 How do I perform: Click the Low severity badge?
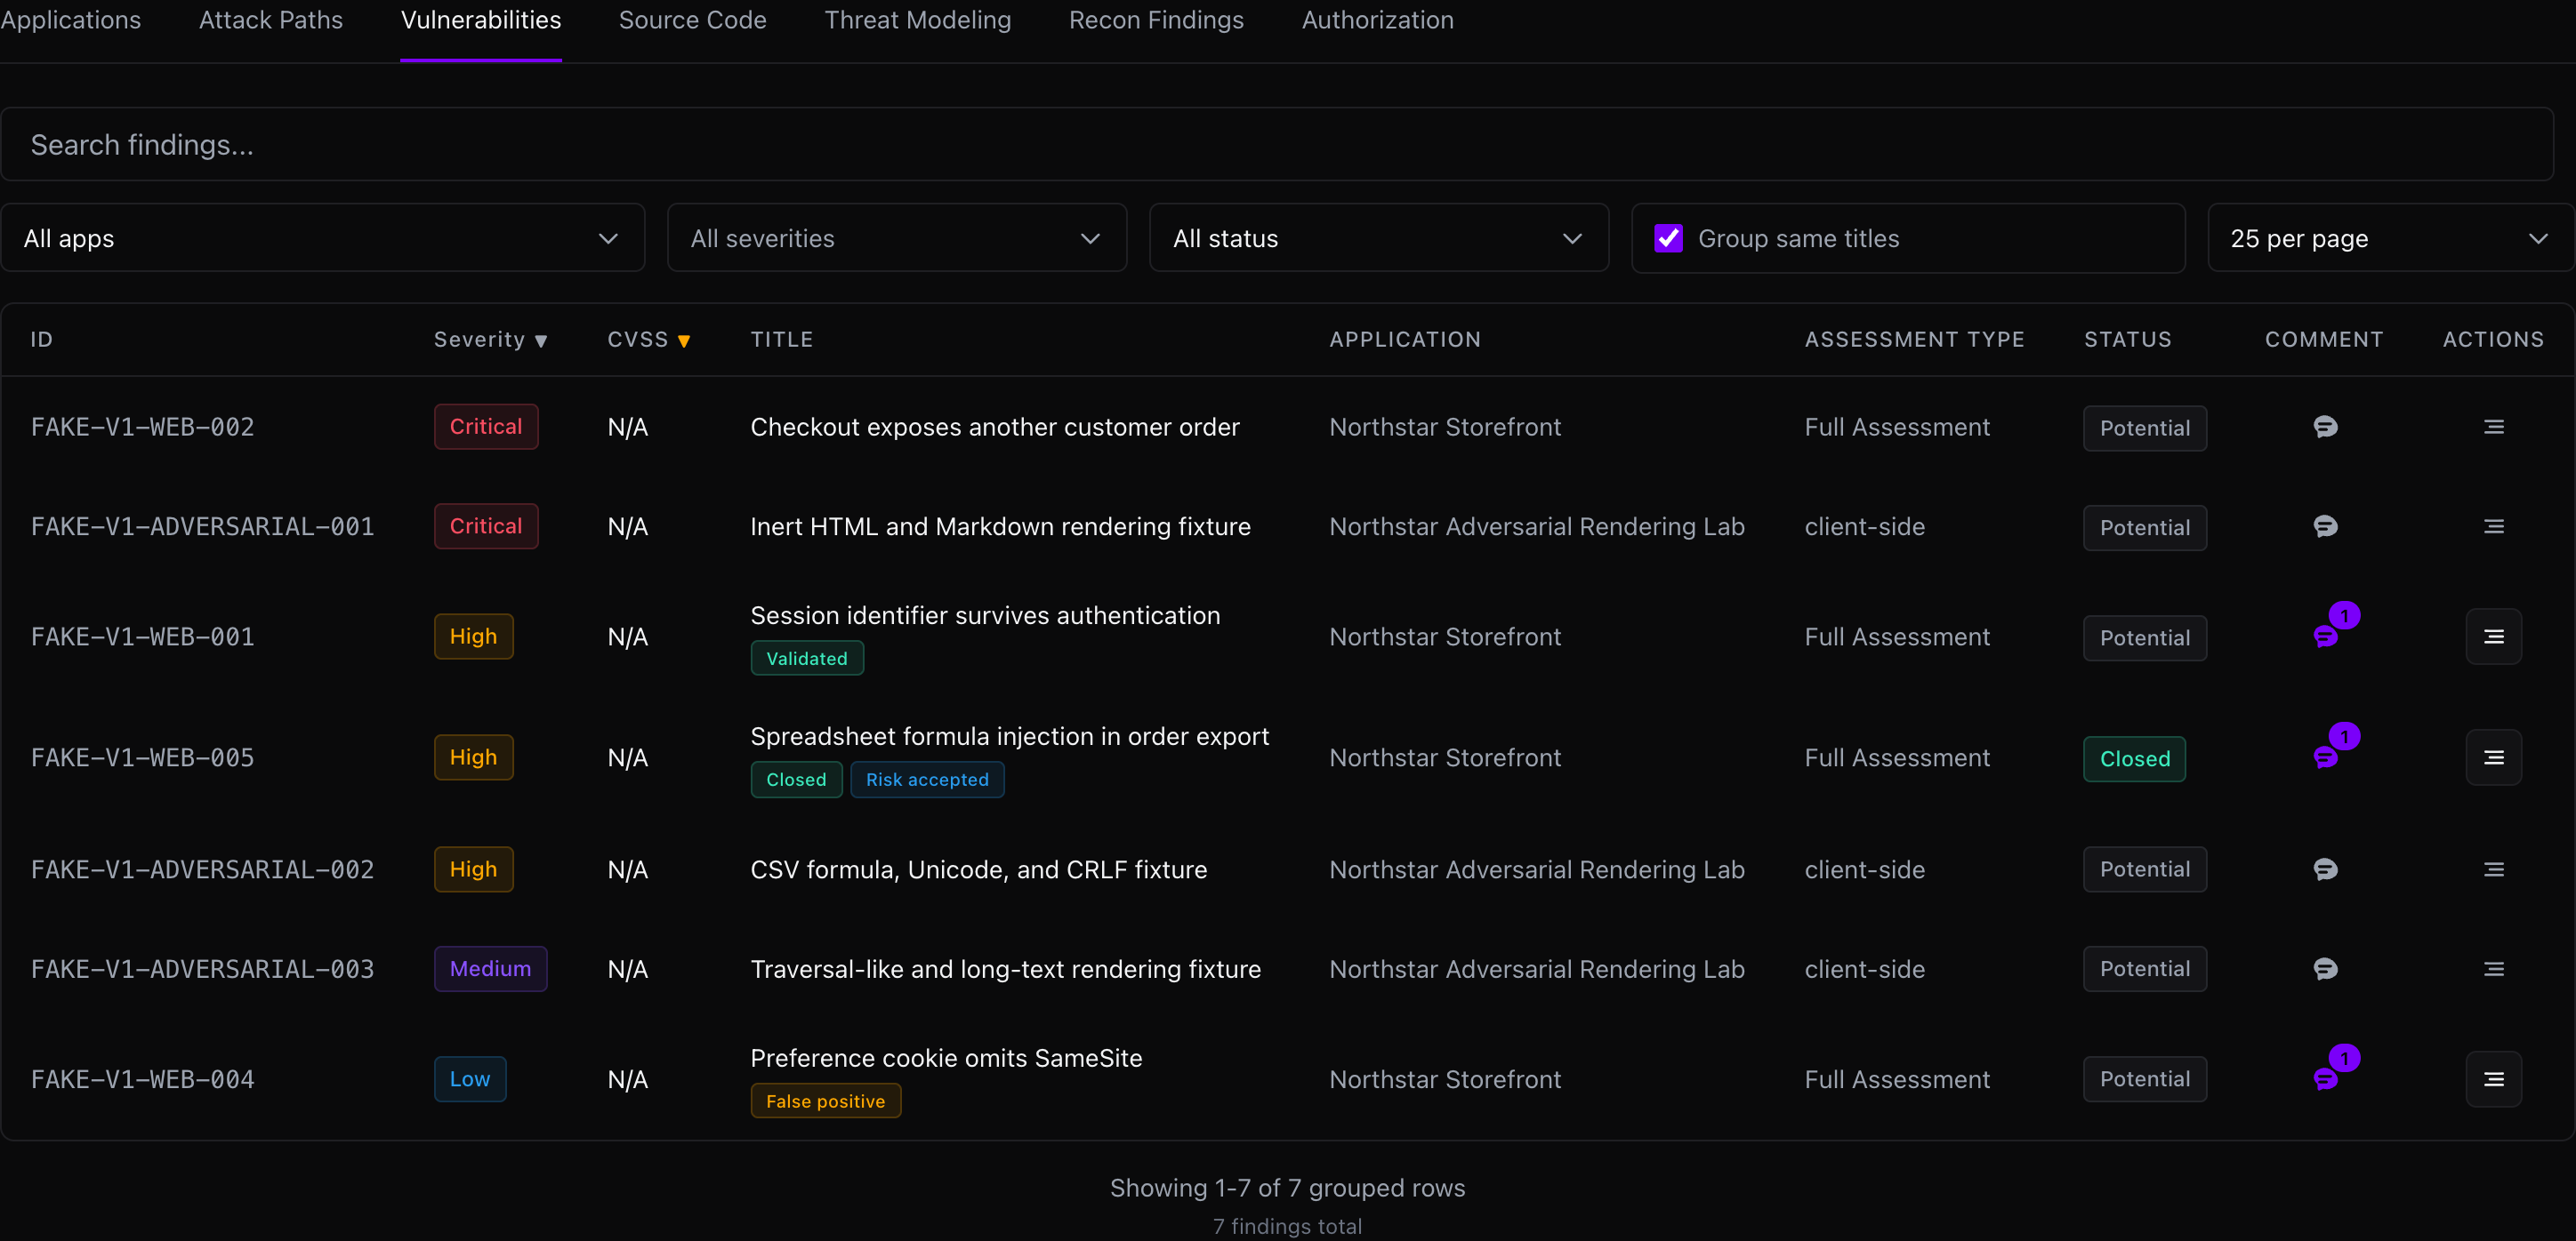click(x=470, y=1079)
